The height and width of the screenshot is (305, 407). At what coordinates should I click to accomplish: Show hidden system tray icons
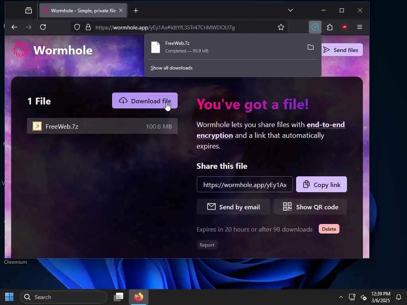[x=341, y=297]
